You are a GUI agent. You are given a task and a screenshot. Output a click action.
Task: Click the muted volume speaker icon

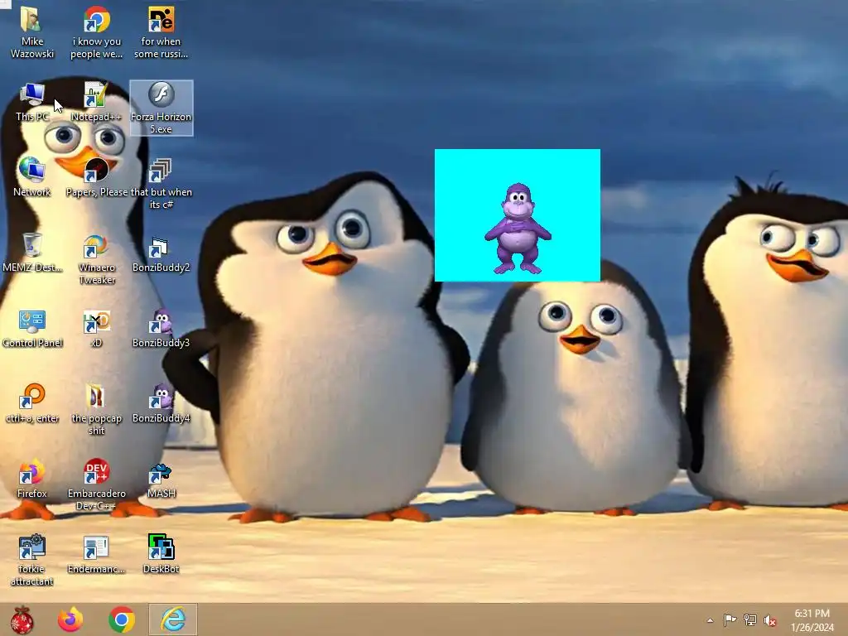point(770,620)
